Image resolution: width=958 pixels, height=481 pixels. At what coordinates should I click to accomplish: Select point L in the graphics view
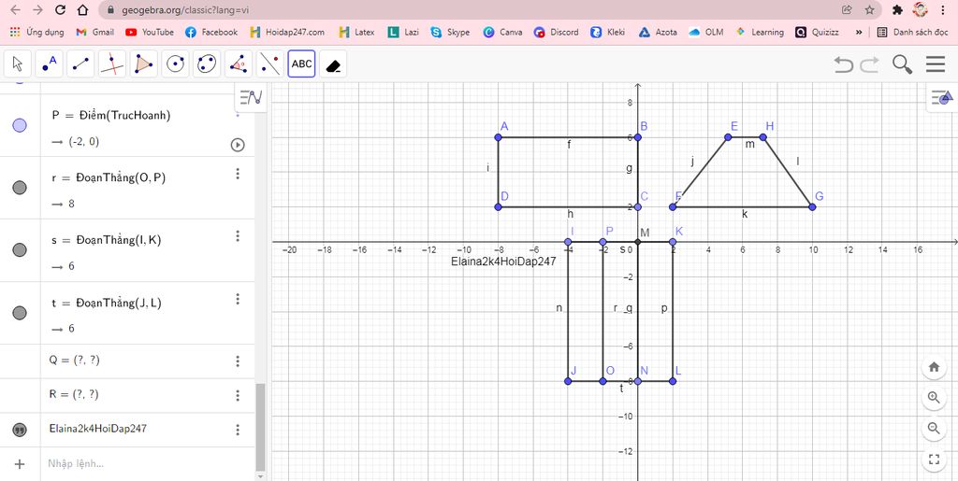pyautogui.click(x=673, y=381)
